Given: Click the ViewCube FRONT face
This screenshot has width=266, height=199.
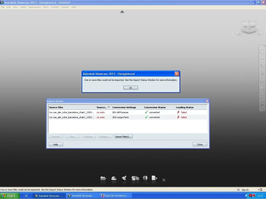Looking at the screenshot, I should pos(253,27).
